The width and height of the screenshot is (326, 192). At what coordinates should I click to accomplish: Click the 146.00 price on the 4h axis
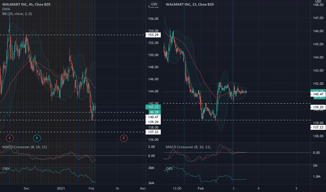[153, 79]
